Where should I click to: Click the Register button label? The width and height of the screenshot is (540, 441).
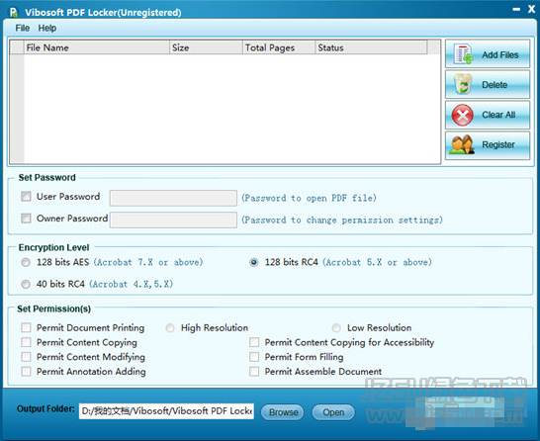click(498, 144)
